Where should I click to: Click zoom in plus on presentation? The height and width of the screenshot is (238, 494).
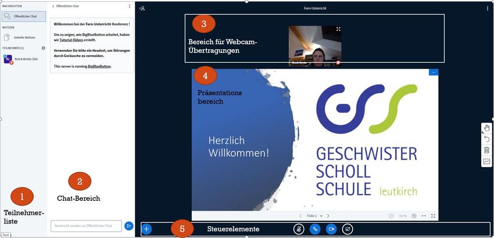coord(414,216)
